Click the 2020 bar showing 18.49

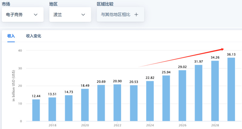(85, 105)
